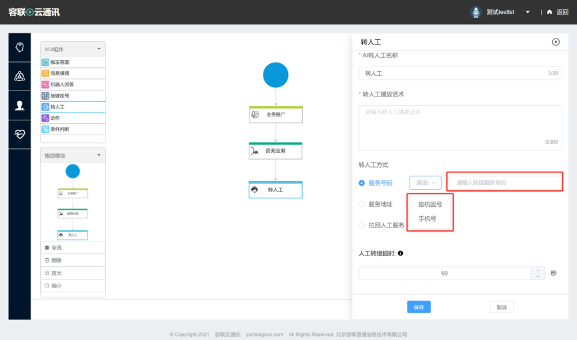
Task: Click the minimap flow thumbnail
Action: [x=73, y=202]
